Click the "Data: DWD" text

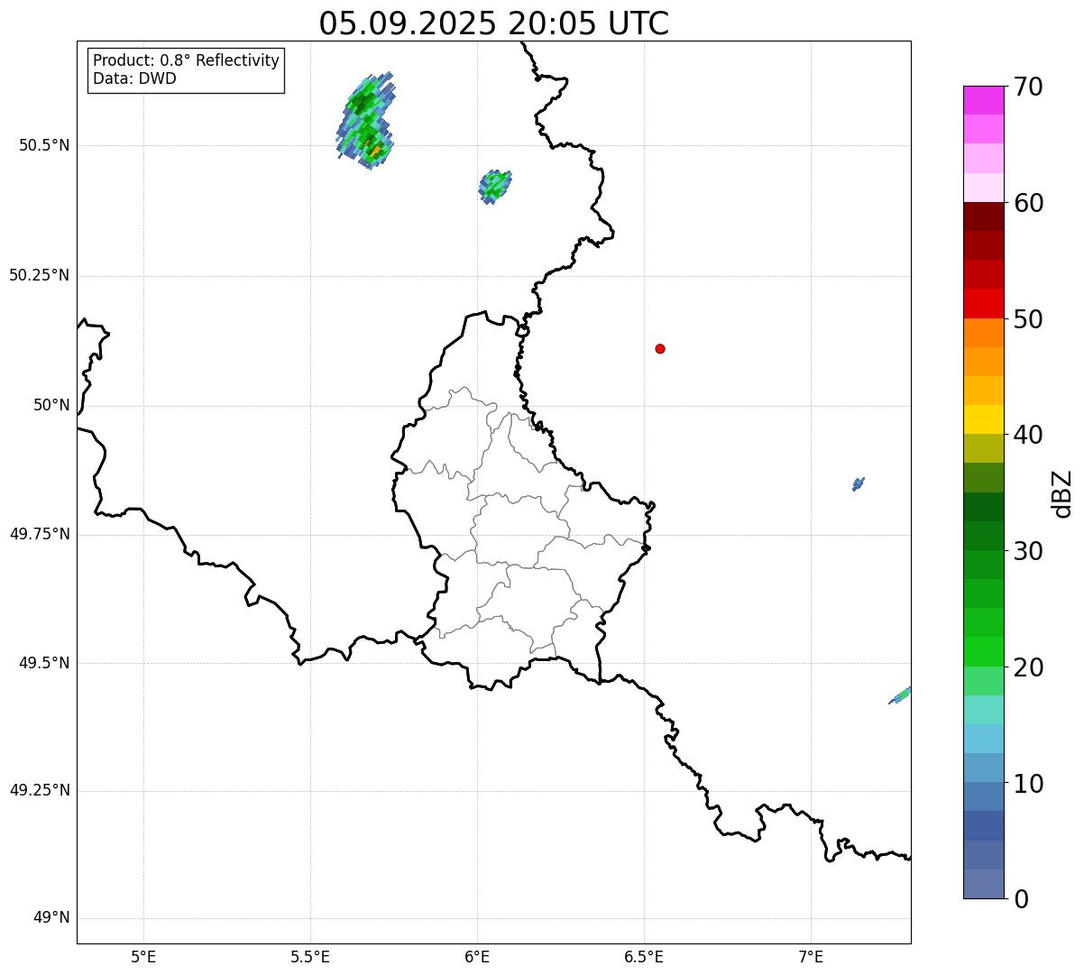click(x=135, y=78)
